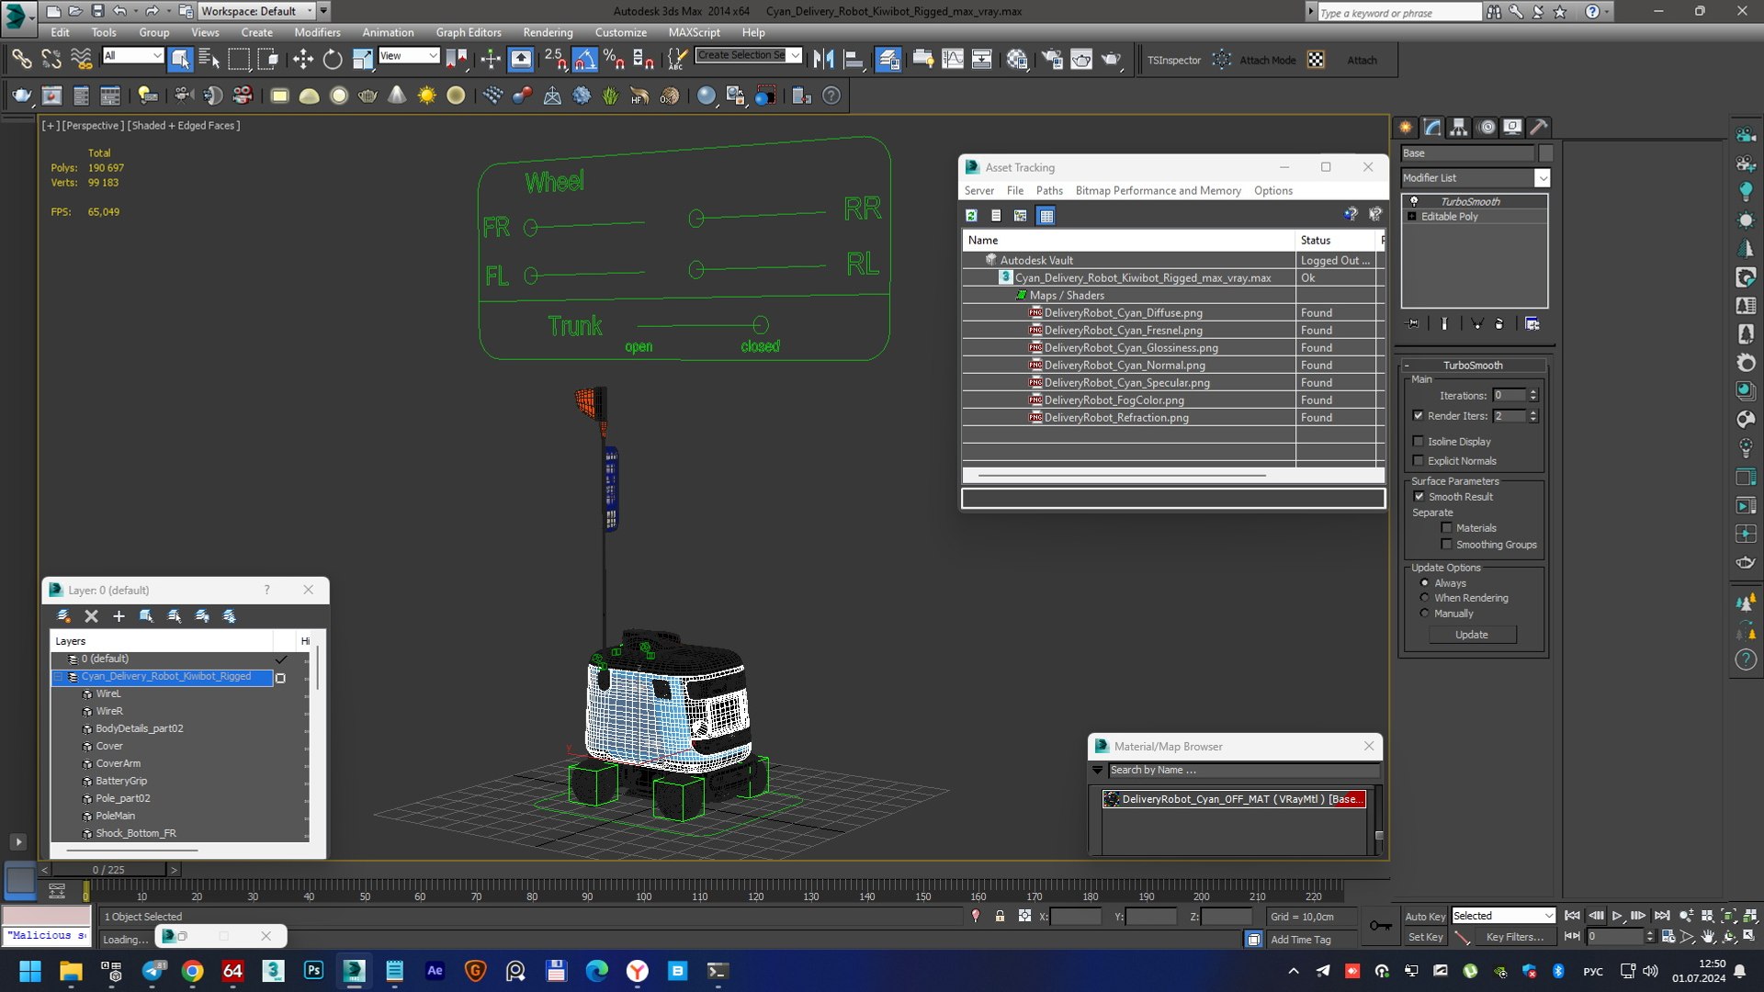
Task: Toggle TurboSmooth modifier lightbulb
Action: [1414, 201]
